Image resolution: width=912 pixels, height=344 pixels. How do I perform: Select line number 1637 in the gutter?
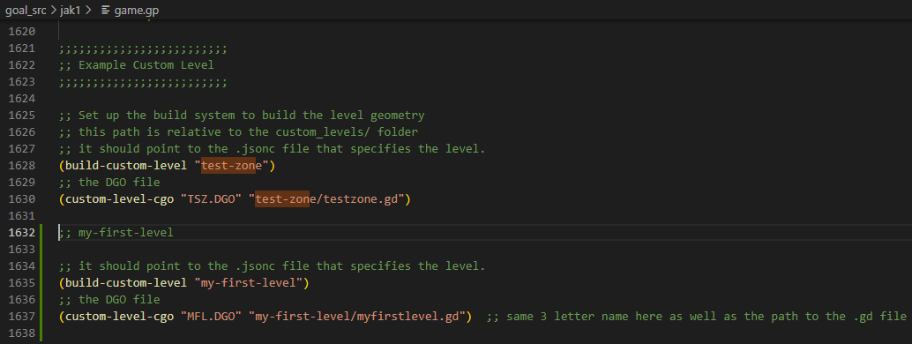click(21, 317)
